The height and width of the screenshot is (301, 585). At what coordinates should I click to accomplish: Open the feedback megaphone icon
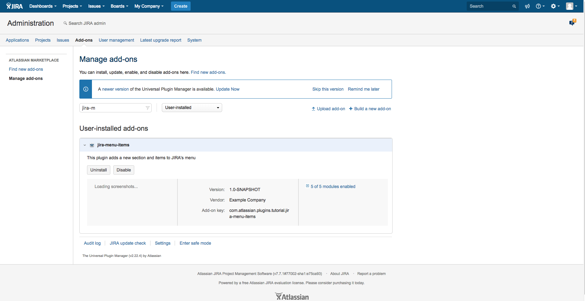coord(527,6)
